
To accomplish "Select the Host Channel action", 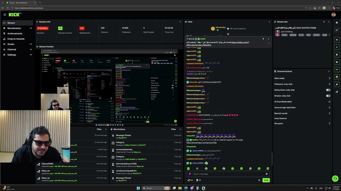I will [281, 118].
